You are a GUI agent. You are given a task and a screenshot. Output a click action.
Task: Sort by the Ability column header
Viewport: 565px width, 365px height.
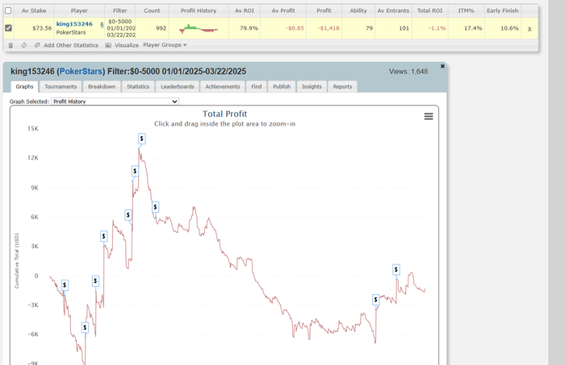tap(358, 10)
